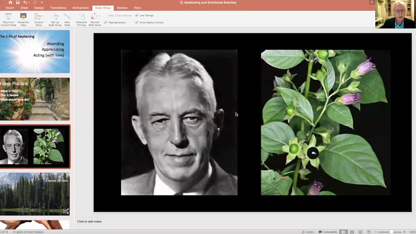
Task: Select the 'A Sacred Life Force' slide thumbnail
Action: tap(35, 194)
